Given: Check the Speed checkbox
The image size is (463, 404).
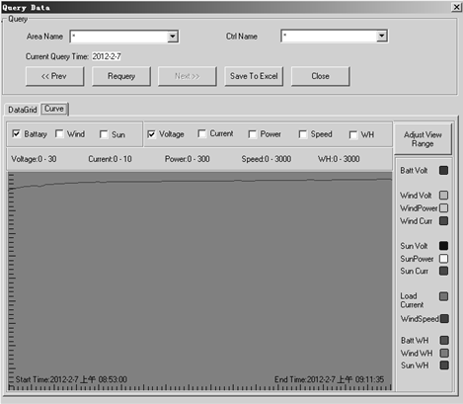Looking at the screenshot, I should (x=303, y=134).
